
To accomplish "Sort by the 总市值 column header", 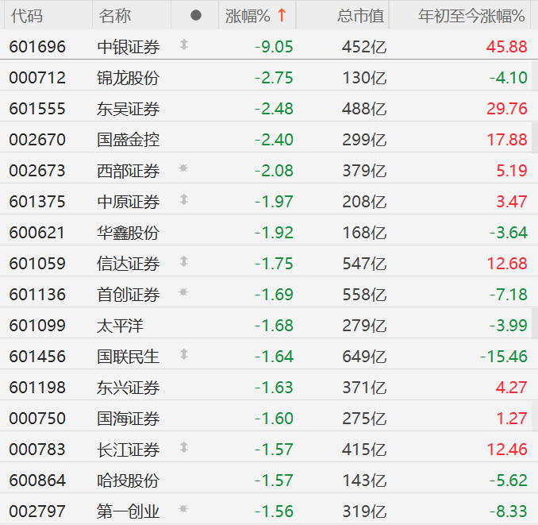I will coord(360,16).
